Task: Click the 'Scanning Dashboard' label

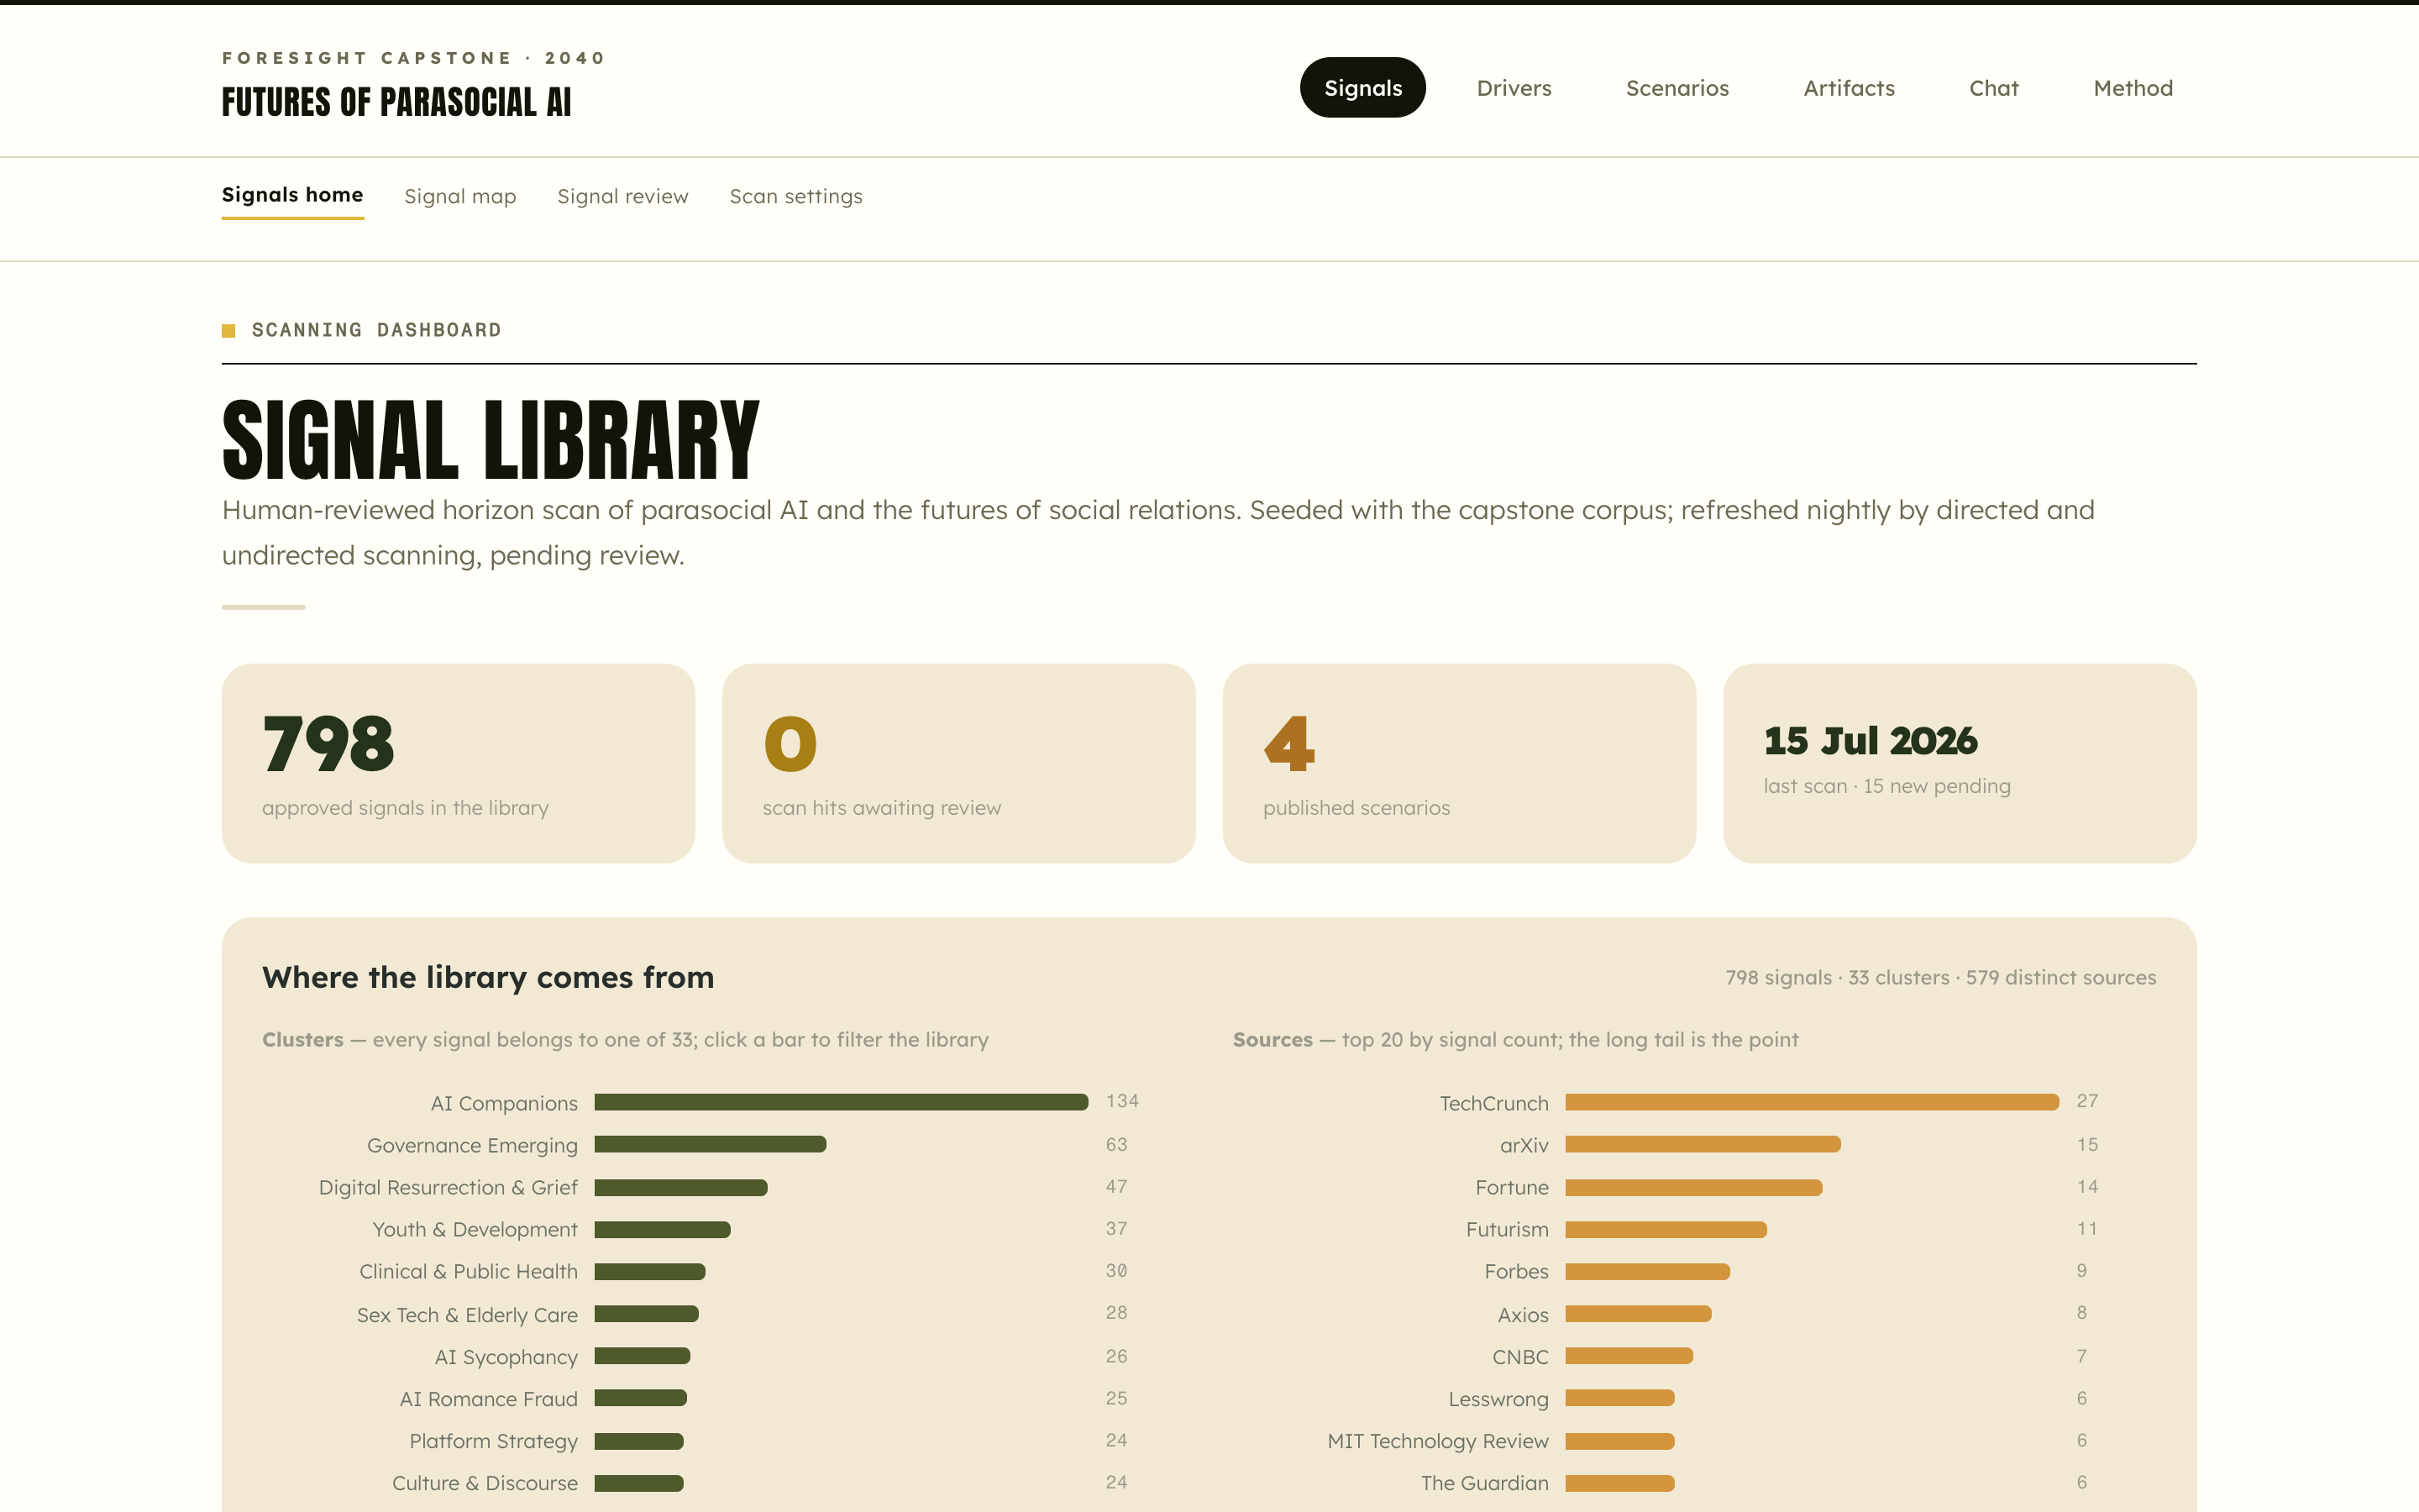Action: click(375, 330)
